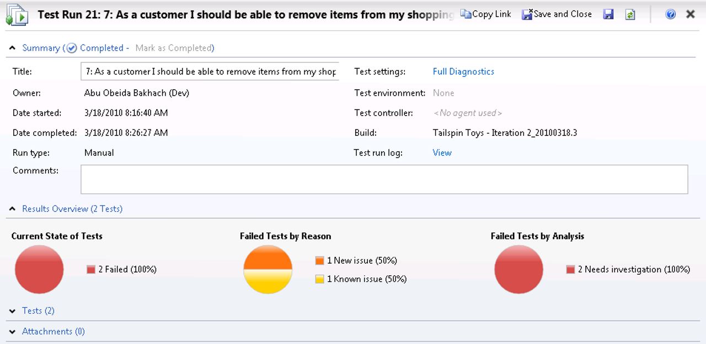This screenshot has height=344, width=706.
Task: Click the Completed status checkmark icon
Action: 72,48
